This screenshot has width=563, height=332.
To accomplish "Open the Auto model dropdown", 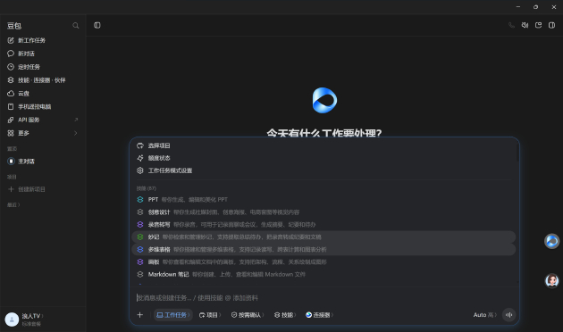I will [484, 315].
